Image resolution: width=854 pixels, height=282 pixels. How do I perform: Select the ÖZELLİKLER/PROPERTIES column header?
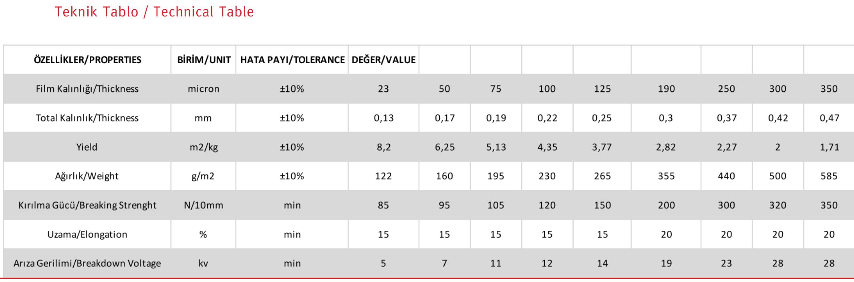87,60
